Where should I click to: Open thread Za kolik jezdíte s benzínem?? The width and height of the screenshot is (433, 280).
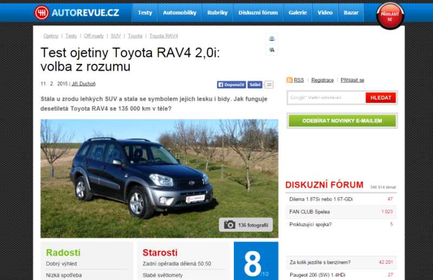pos(320,262)
